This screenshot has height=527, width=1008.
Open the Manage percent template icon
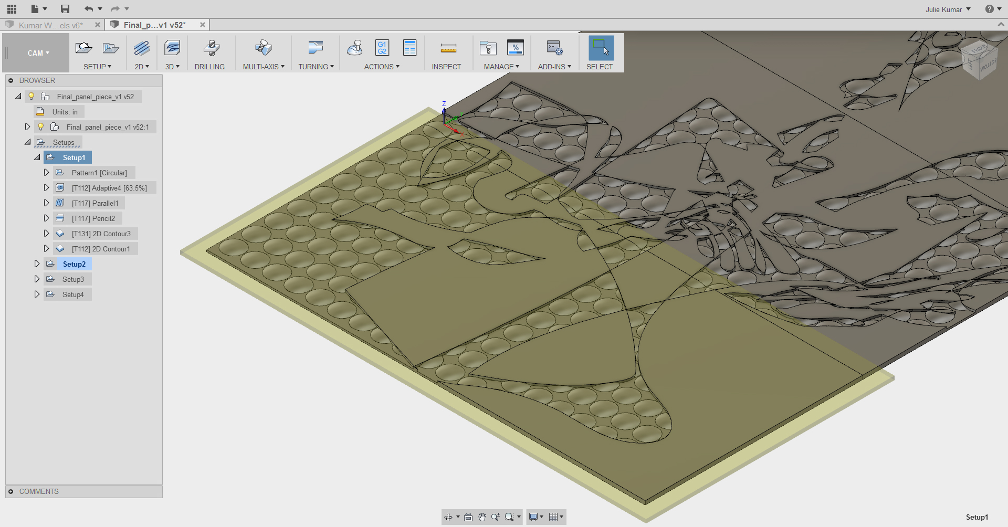[x=516, y=48]
